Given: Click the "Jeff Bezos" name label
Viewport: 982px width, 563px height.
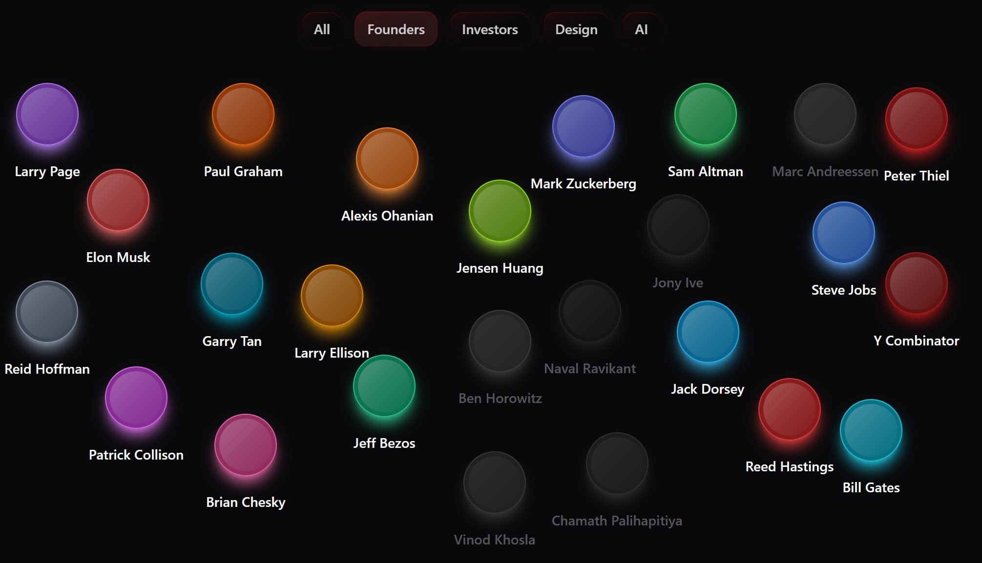Looking at the screenshot, I should tap(384, 443).
